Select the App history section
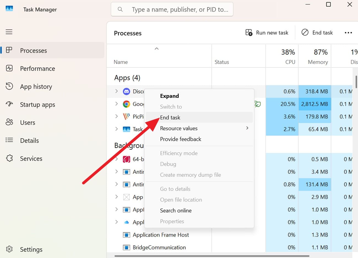Screen dimensions: 358x258 point(36,86)
